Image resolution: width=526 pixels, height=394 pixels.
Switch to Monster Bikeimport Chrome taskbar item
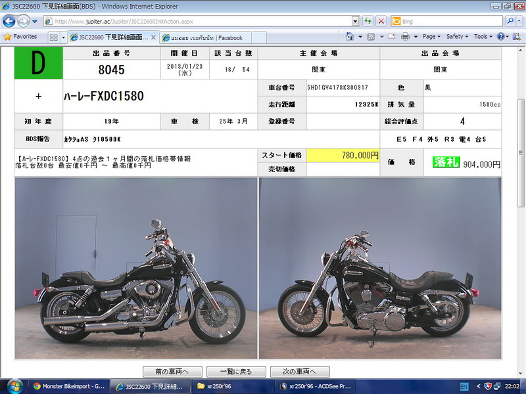coord(68,386)
